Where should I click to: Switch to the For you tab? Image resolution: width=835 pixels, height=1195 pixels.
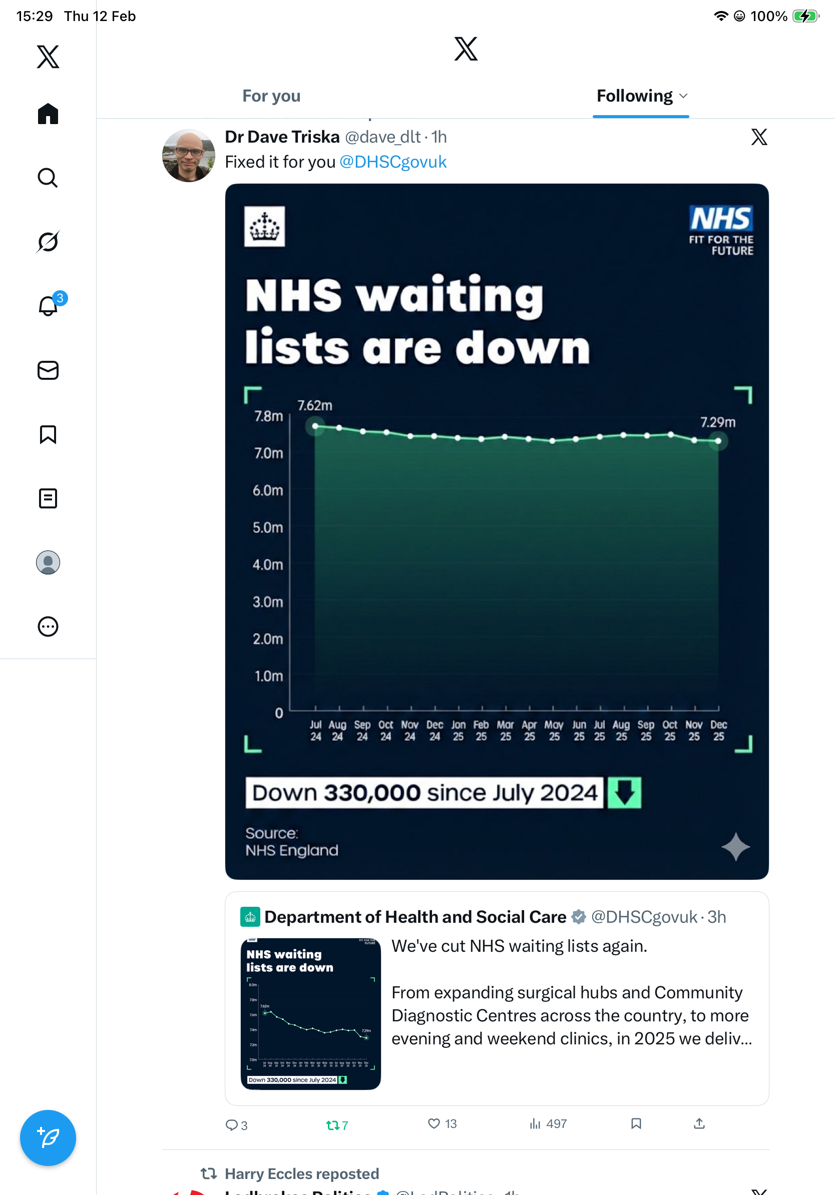[271, 96]
